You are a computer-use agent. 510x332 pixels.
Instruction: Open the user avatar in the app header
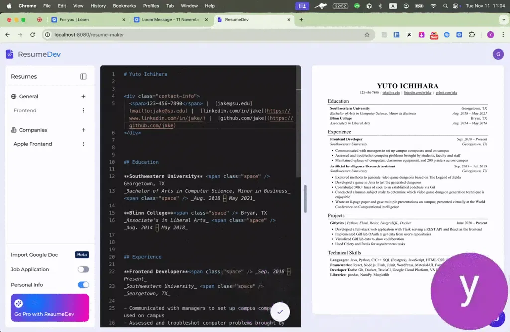click(x=498, y=54)
